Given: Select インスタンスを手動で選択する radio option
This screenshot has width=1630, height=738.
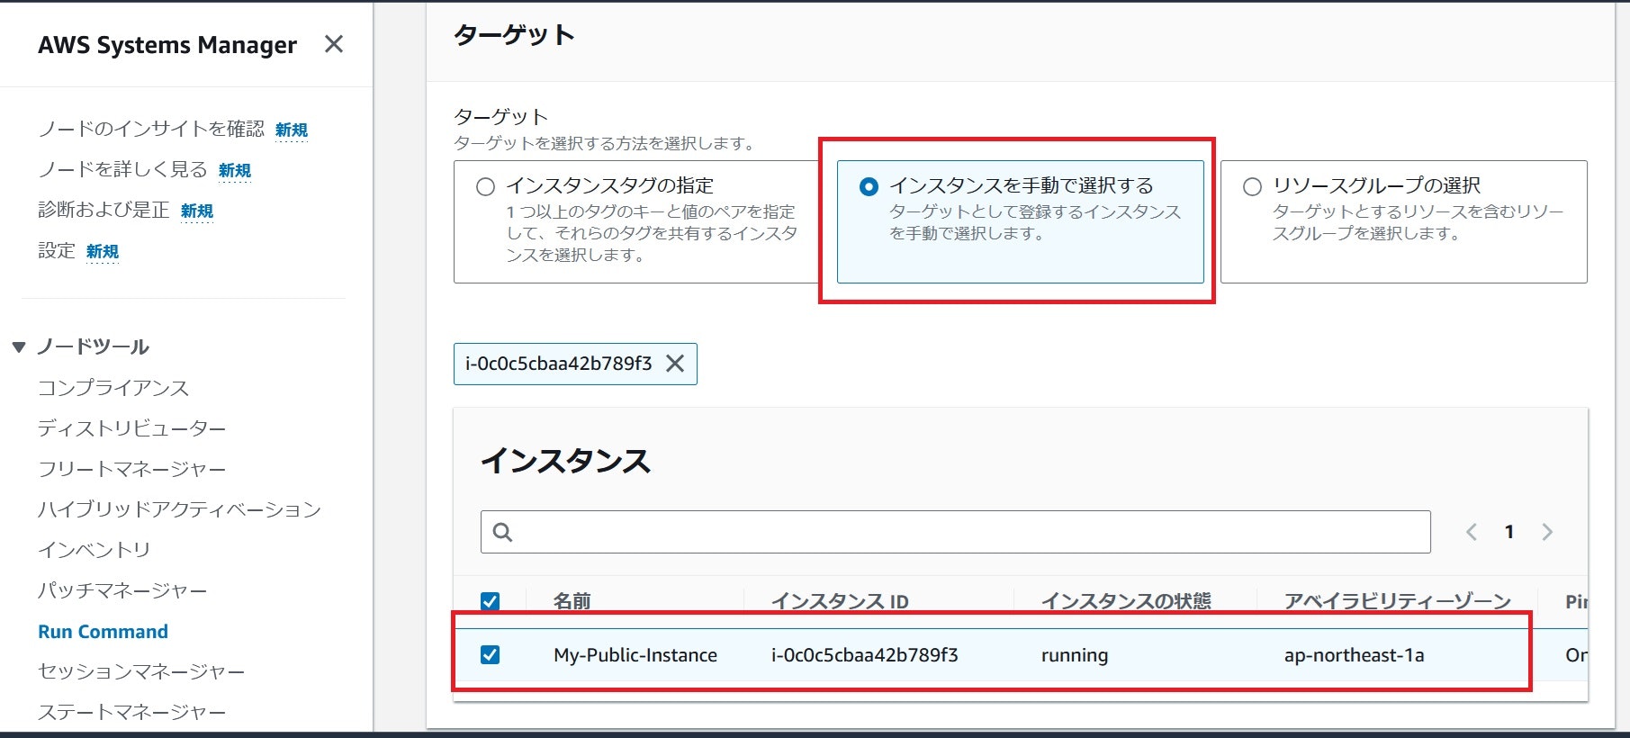Looking at the screenshot, I should 869,186.
